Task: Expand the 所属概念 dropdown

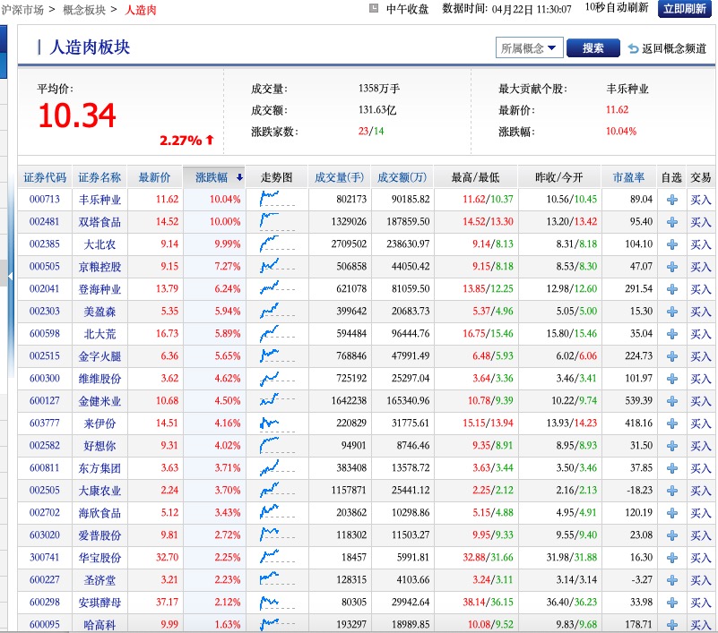Action: click(529, 48)
